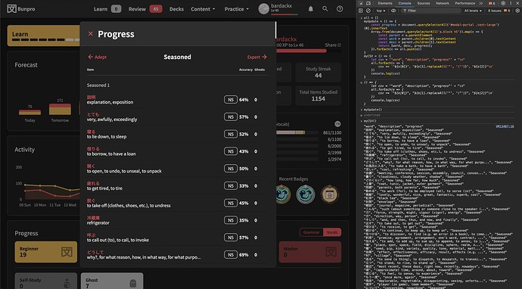Viewport: 522px width, 289px height.
Task: Show more DevTools tabs with the chevrons
Action: coord(481,3)
